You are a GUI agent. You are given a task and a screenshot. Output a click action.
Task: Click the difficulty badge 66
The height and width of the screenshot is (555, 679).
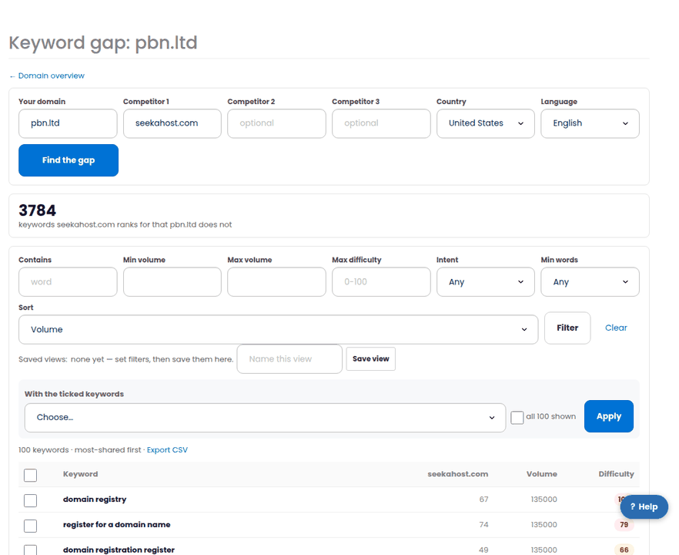[624, 550]
